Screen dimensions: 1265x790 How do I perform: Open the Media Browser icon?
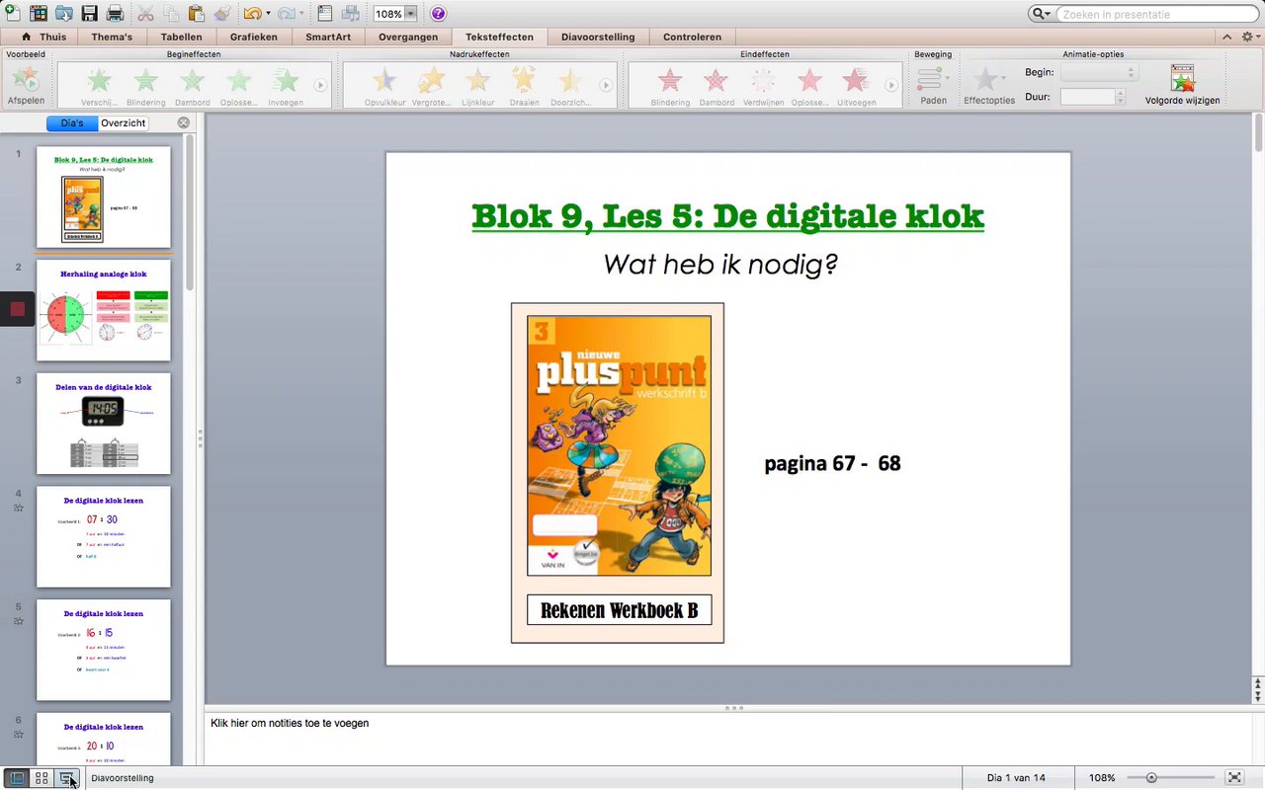click(x=351, y=14)
